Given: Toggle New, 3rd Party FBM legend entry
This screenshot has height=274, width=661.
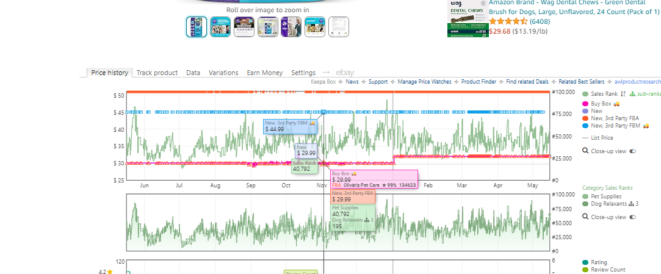Looking at the screenshot, I should (x=610, y=126).
